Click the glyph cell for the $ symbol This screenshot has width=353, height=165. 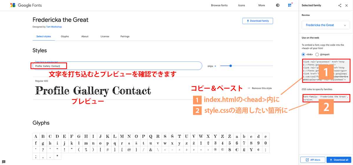click(x=230, y=150)
